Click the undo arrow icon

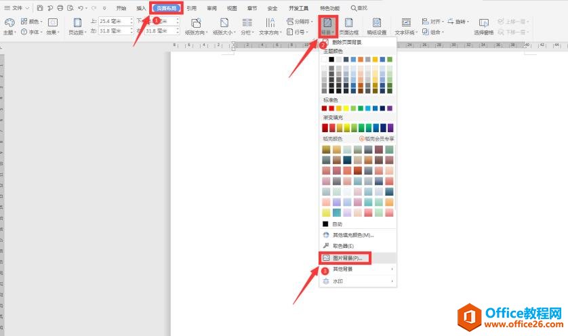[x=81, y=8]
